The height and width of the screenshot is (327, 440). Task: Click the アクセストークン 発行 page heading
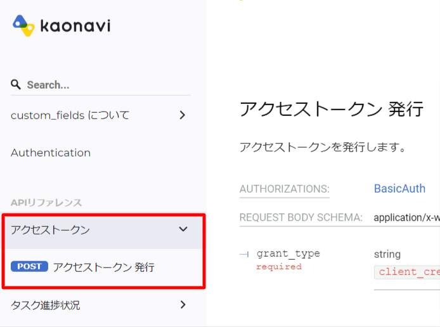331,109
